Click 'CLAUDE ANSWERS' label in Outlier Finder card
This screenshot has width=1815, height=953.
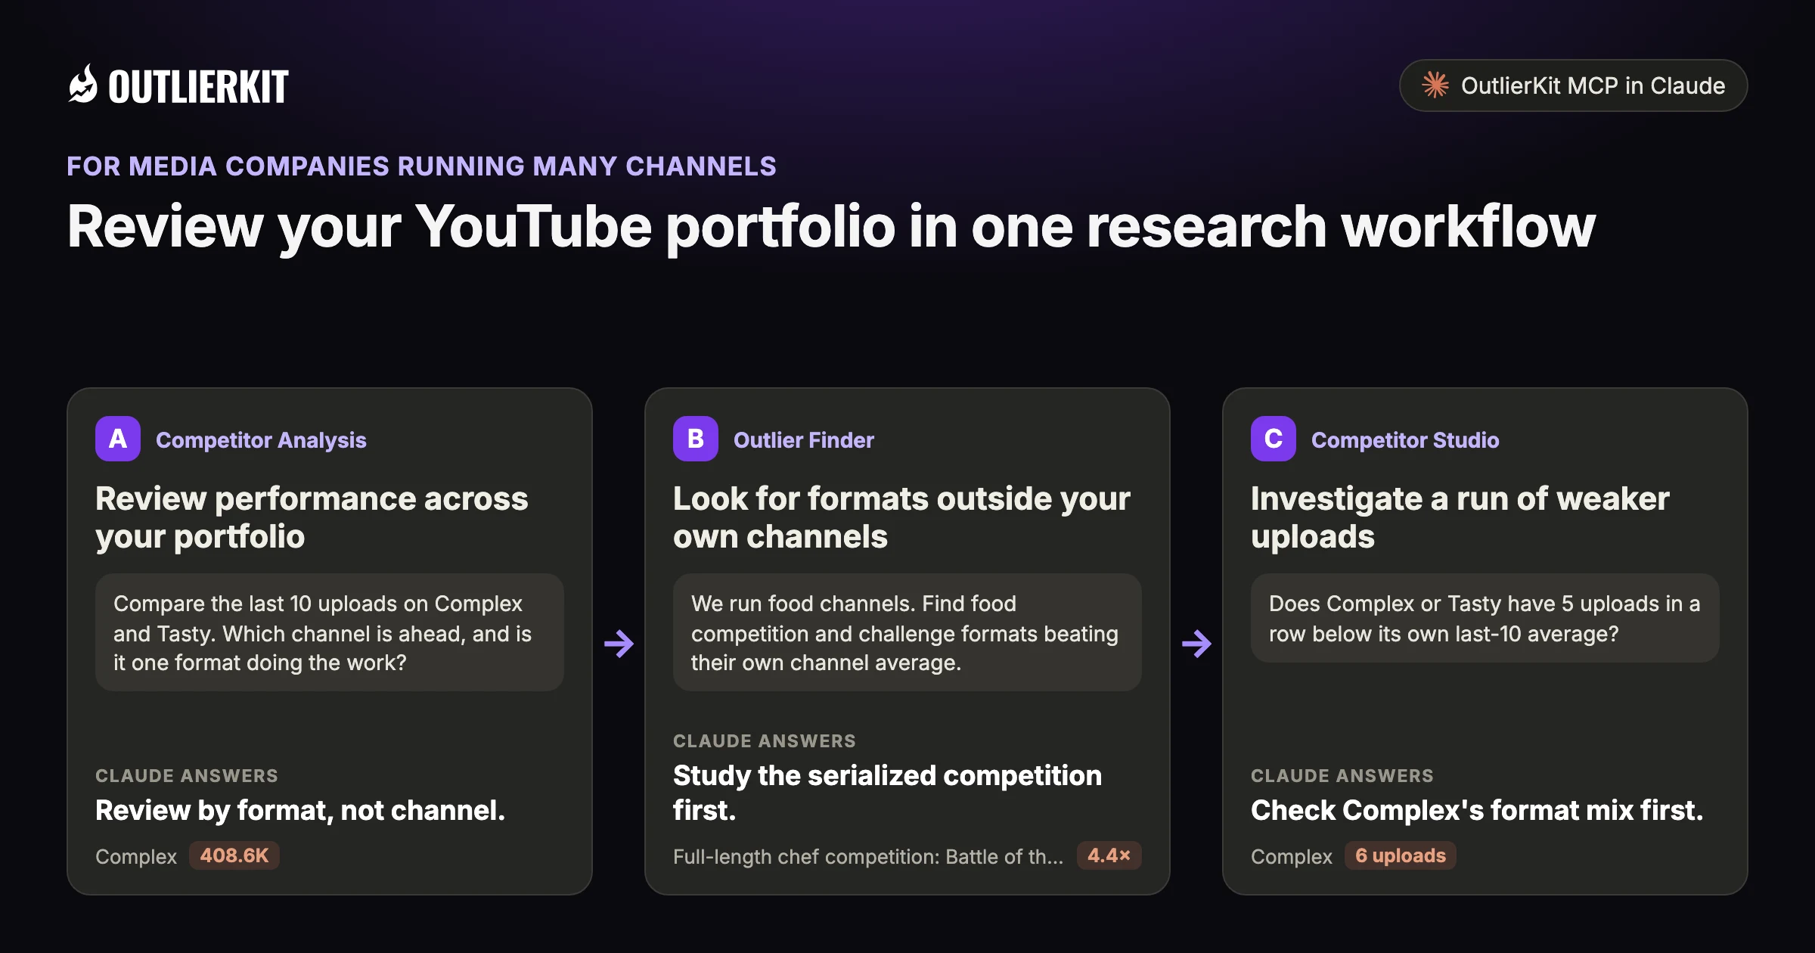765,741
